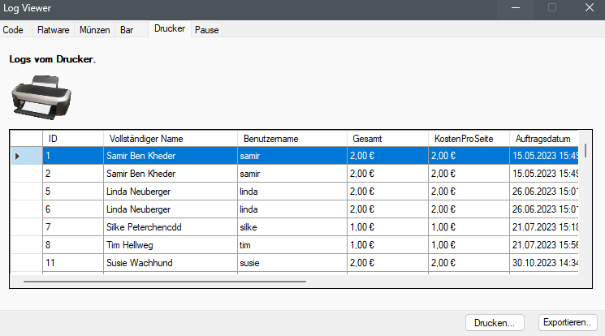Screen dimensions: 605x336
Task: Click KostenProSeite '1,00 €' in Tim Hellweg's row
Action: pyautogui.click(x=469, y=245)
